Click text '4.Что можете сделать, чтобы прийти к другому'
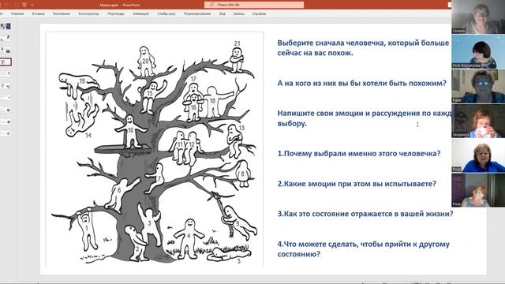 [x=363, y=244]
